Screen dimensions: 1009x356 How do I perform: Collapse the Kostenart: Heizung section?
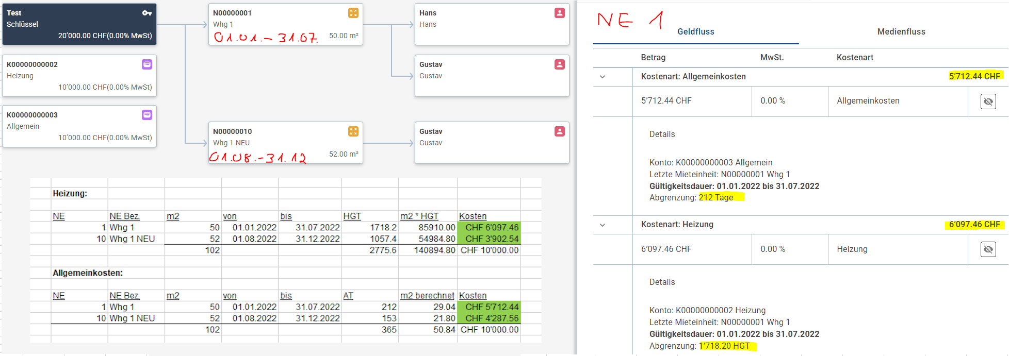[x=603, y=225]
